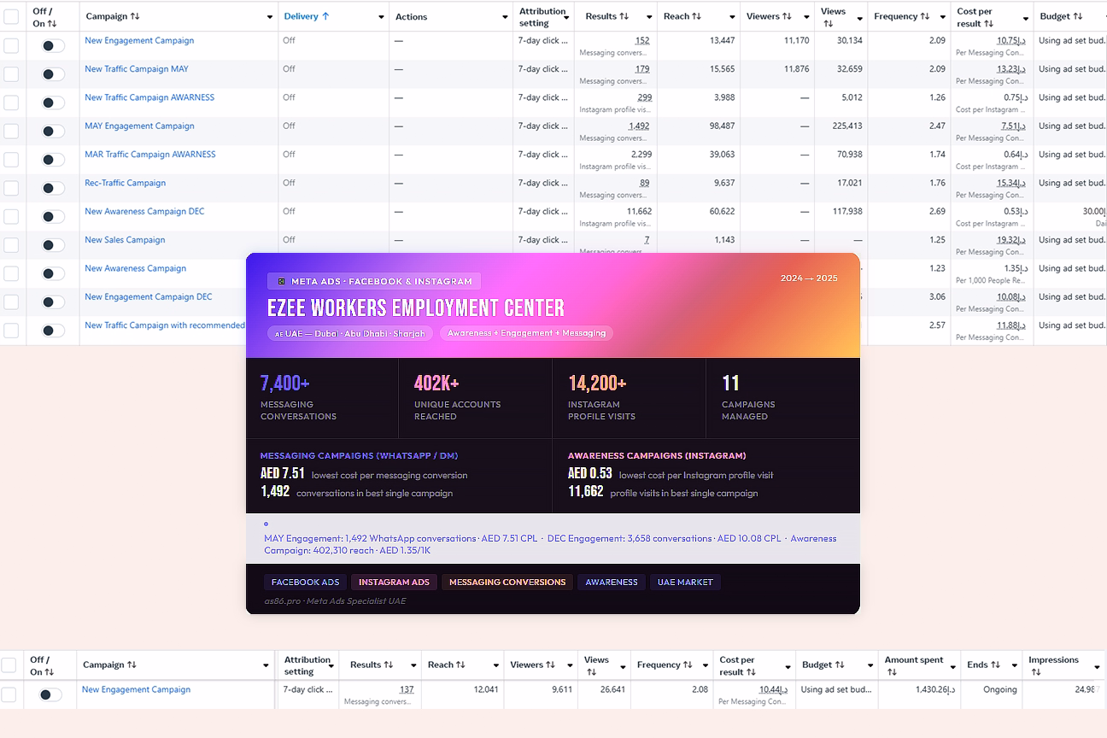Open Rec-Traffic Campaign link
The width and height of the screenshot is (1107, 738).
(x=126, y=183)
